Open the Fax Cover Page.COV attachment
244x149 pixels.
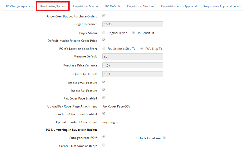pyautogui.click(x=116, y=106)
